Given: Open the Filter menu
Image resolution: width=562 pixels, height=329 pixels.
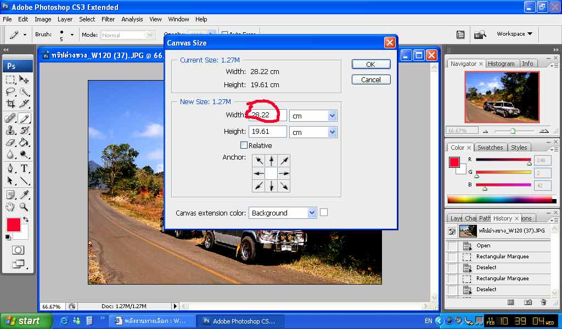Looking at the screenshot, I should coord(108,19).
